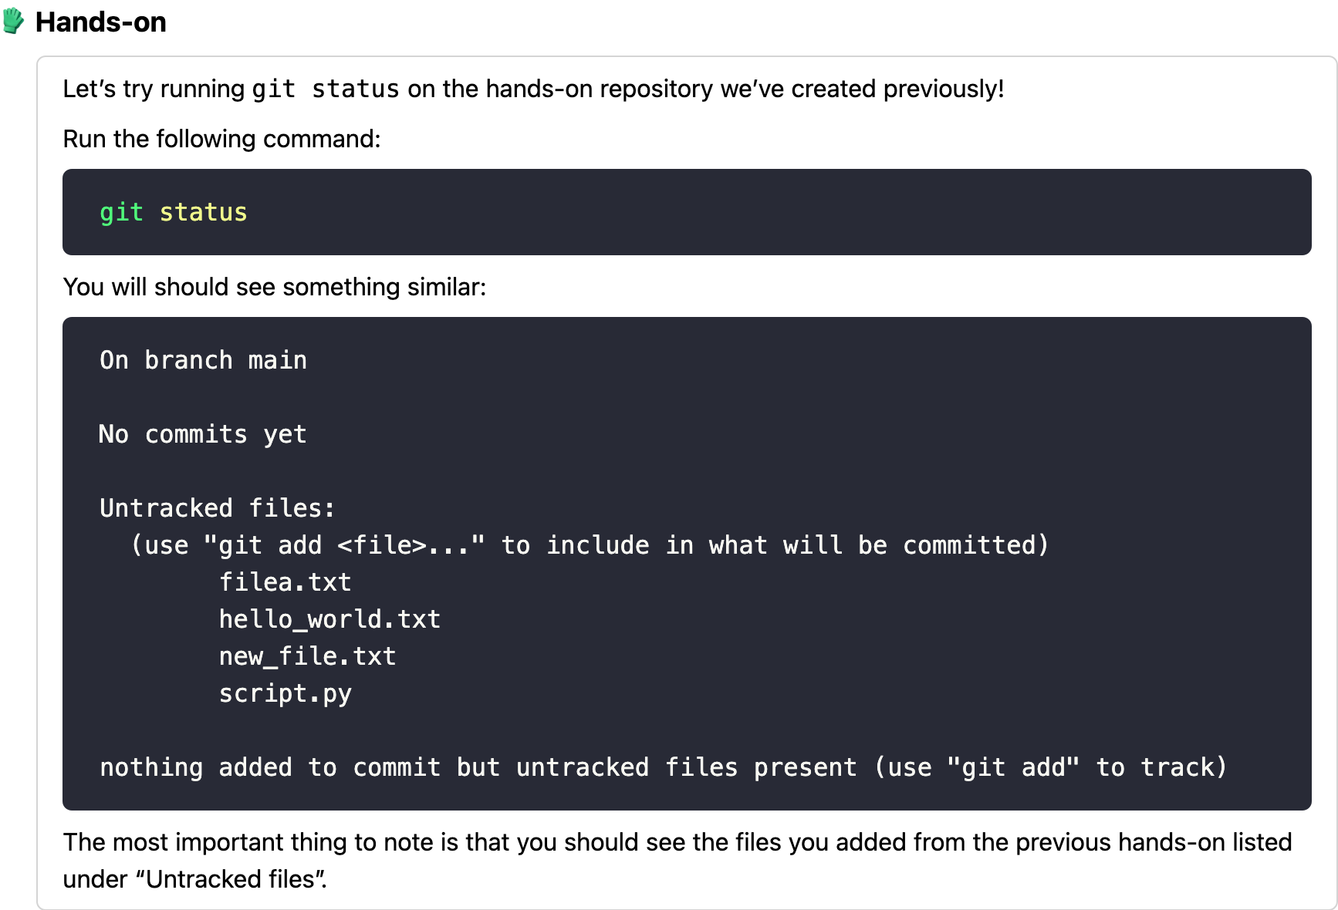Image resolution: width=1338 pixels, height=910 pixels.
Task: Click the quoted "git add" in the last output line
Action: click(x=1012, y=767)
